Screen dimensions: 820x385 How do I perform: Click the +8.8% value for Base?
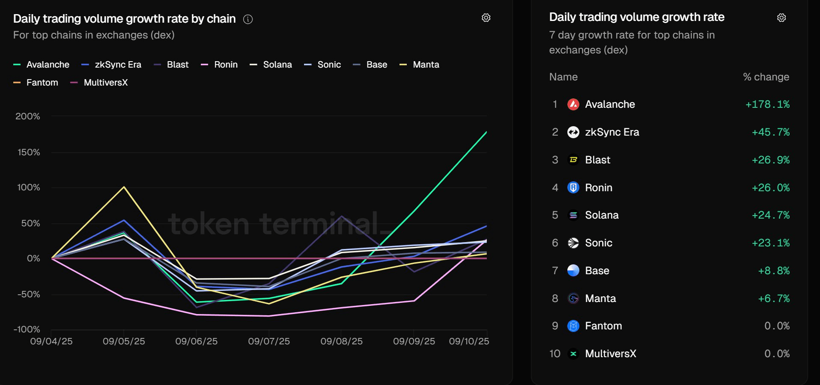coord(774,270)
